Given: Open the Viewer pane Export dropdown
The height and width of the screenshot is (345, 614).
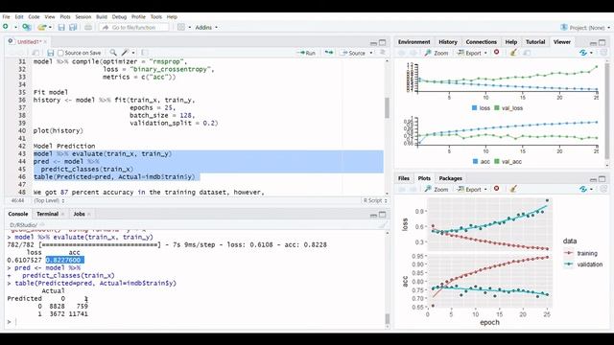Looking at the screenshot, I should 472,53.
